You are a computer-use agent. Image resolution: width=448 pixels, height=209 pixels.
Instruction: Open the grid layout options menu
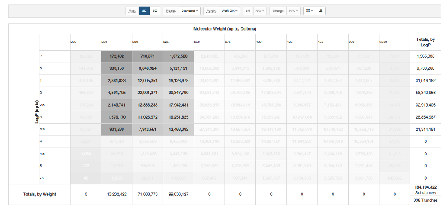pyautogui.click(x=310, y=11)
